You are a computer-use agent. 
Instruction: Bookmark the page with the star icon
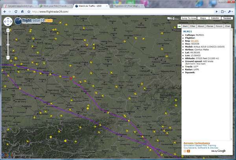29,11
